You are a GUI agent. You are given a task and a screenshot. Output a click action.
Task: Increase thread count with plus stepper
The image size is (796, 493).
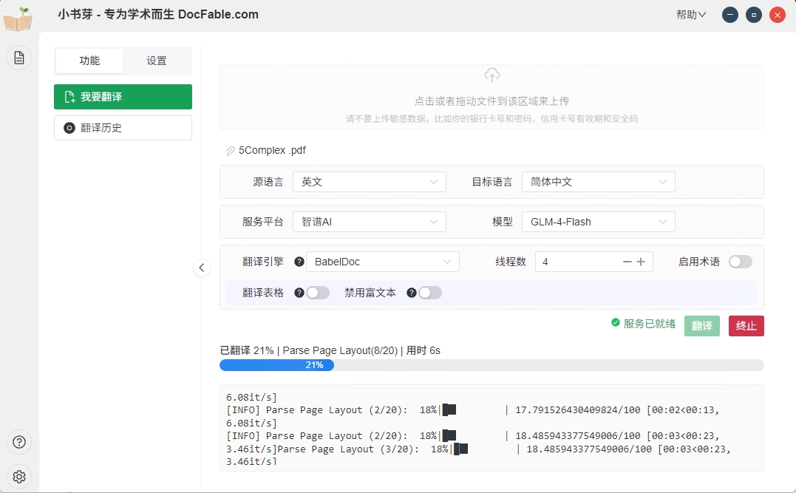(x=641, y=262)
